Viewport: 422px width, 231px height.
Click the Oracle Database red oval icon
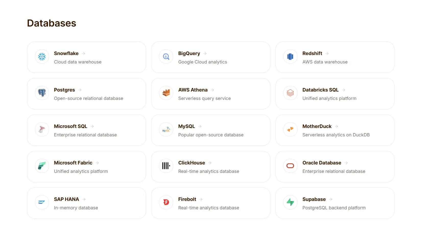click(290, 166)
